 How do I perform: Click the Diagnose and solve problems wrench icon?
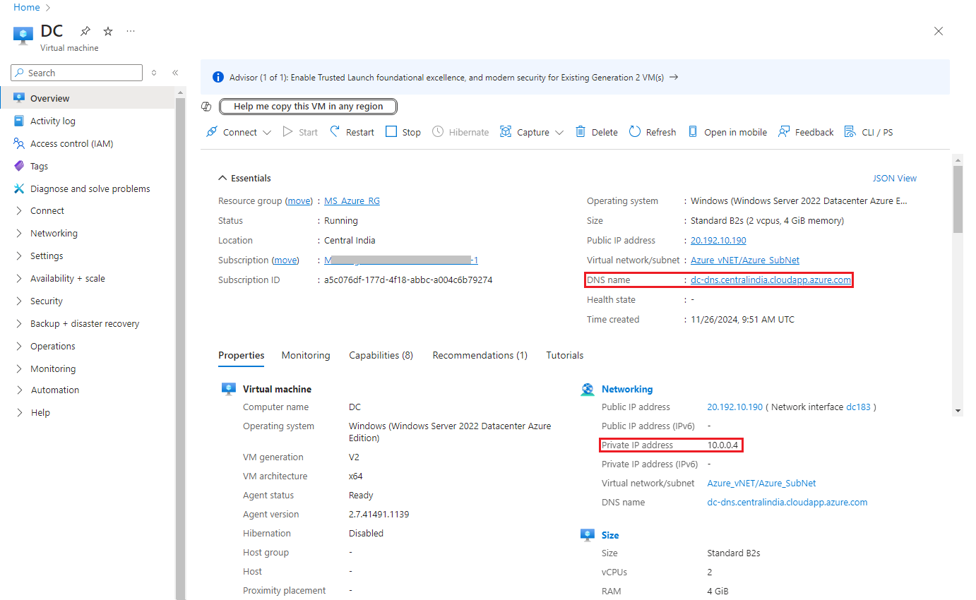[x=19, y=188]
